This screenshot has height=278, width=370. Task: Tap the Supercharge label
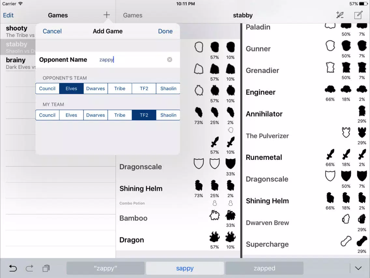[x=267, y=244]
